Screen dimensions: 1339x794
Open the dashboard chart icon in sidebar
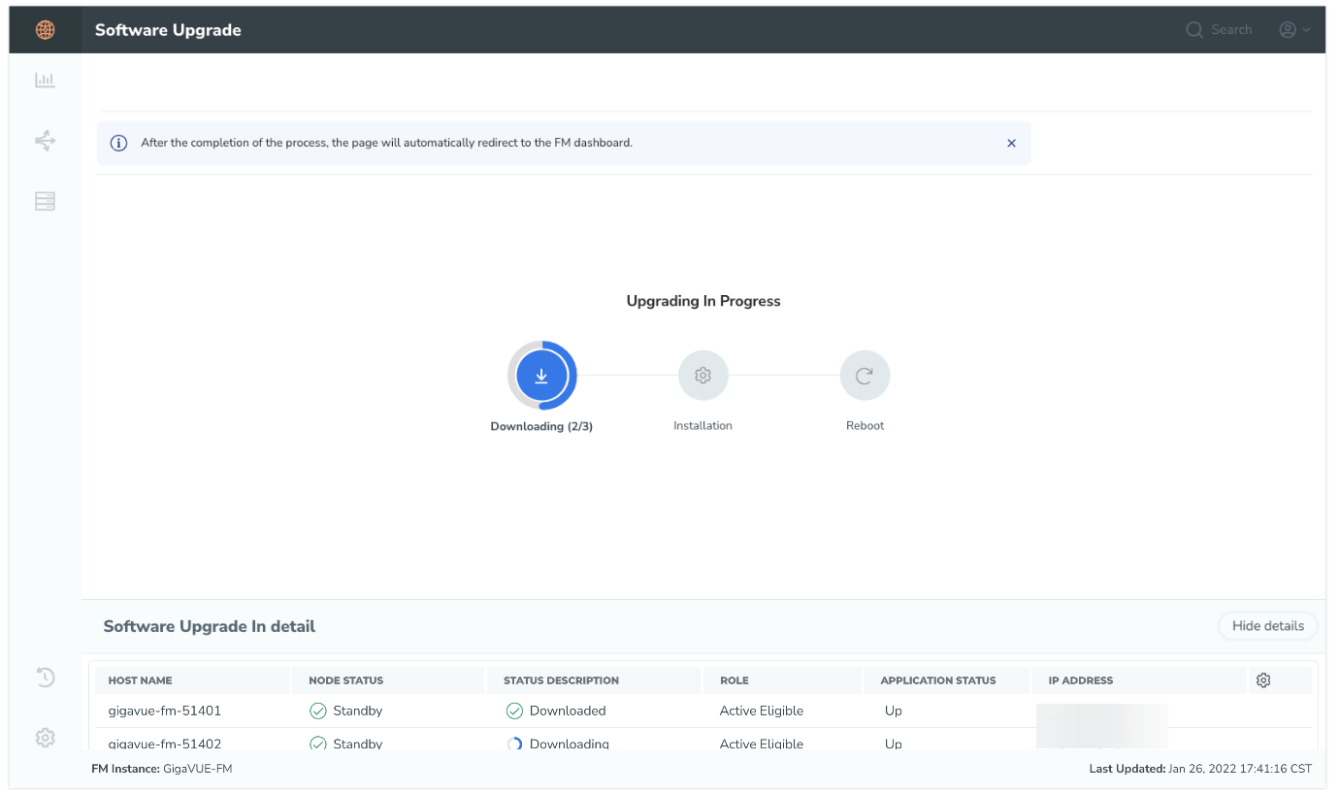[45, 81]
